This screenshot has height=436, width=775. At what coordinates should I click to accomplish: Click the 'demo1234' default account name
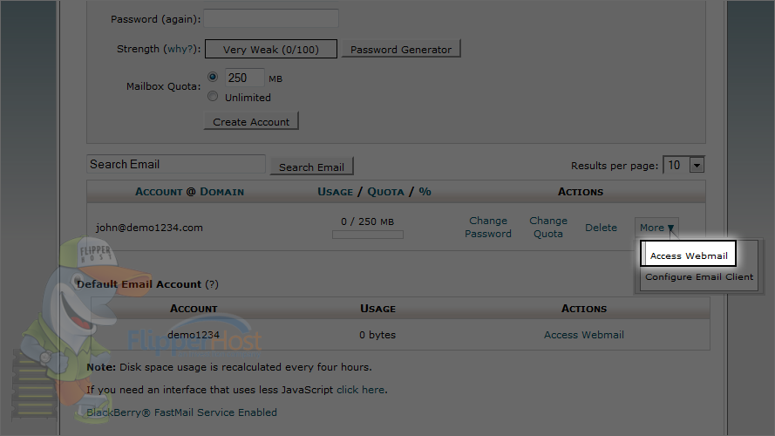tap(194, 335)
